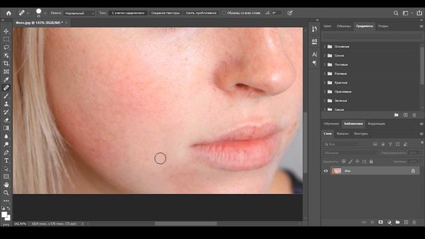Select the Path Selection tool

pyautogui.click(x=6, y=169)
